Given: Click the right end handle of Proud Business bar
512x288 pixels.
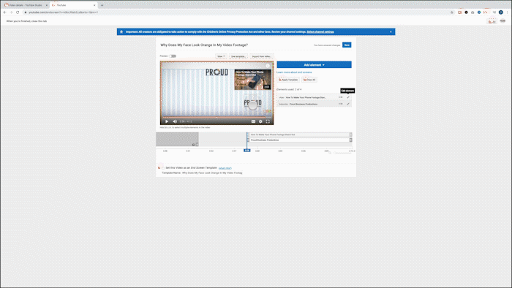Looking at the screenshot, I should 350,140.
